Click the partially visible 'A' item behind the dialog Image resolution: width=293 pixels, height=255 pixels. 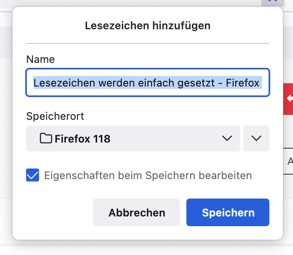(x=290, y=162)
